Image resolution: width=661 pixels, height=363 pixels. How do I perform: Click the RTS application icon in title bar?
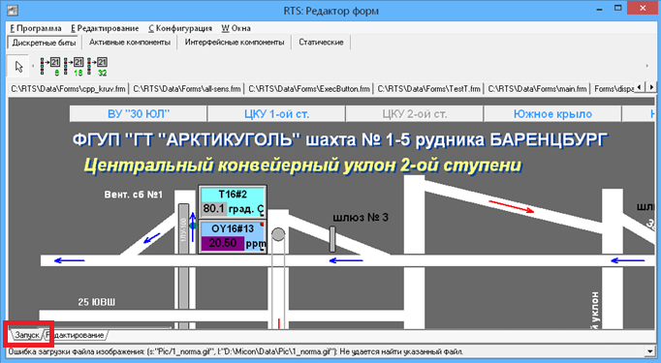point(13,10)
